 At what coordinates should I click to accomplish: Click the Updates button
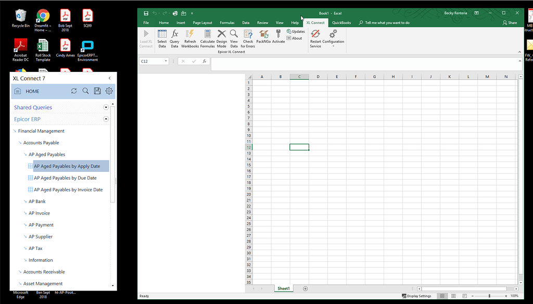click(295, 31)
